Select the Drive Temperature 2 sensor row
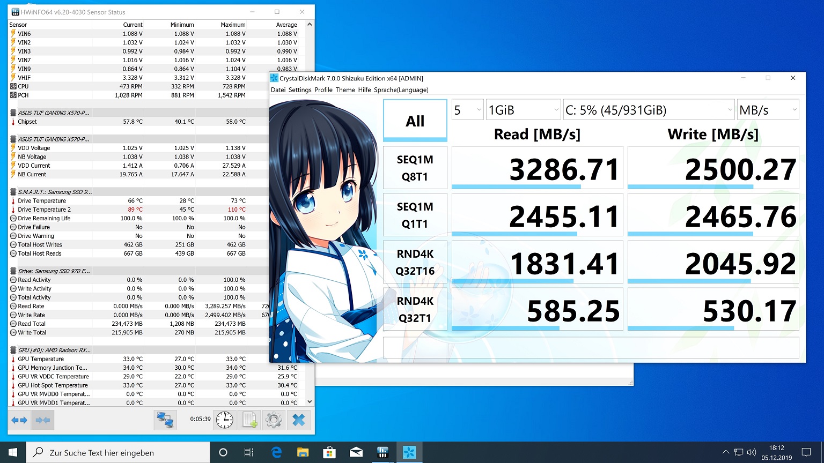 138,210
